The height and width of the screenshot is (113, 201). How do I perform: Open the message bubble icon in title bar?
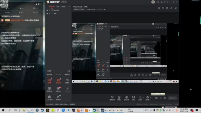[x=158, y=2]
